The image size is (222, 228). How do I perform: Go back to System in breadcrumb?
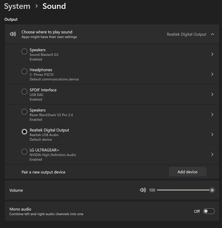point(17,6)
